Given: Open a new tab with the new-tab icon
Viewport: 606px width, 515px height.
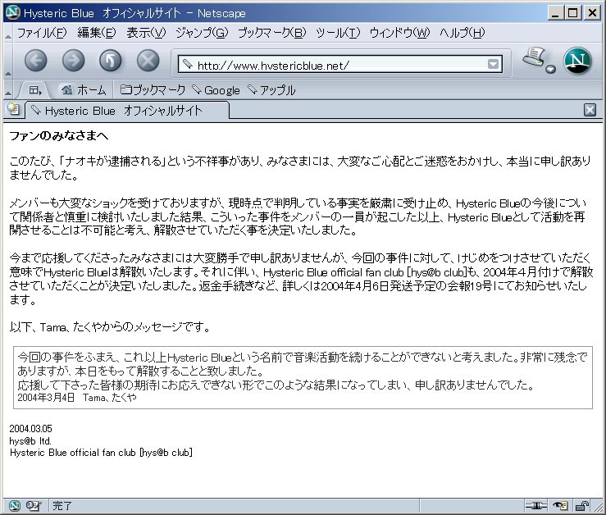Looking at the screenshot, I should (x=13, y=109).
